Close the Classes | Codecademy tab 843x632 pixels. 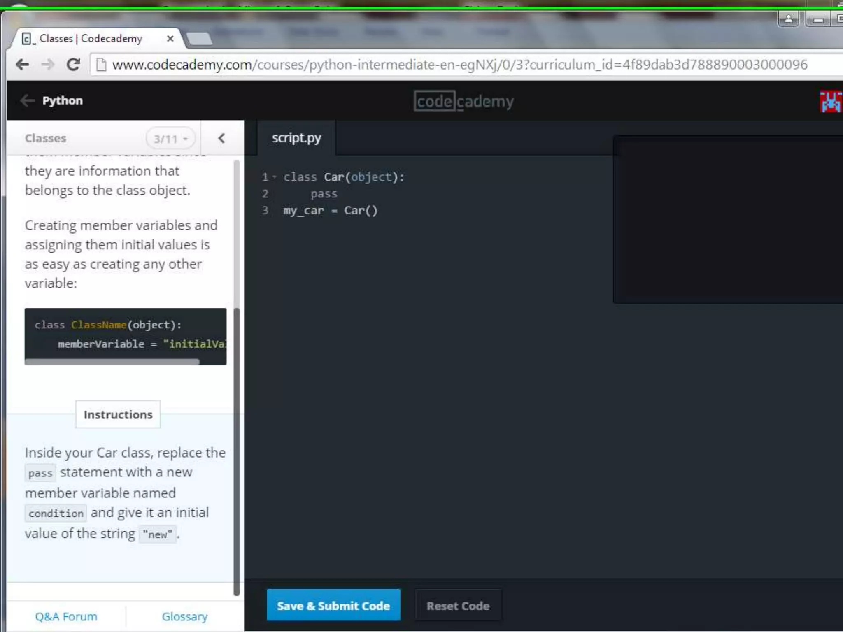point(170,38)
